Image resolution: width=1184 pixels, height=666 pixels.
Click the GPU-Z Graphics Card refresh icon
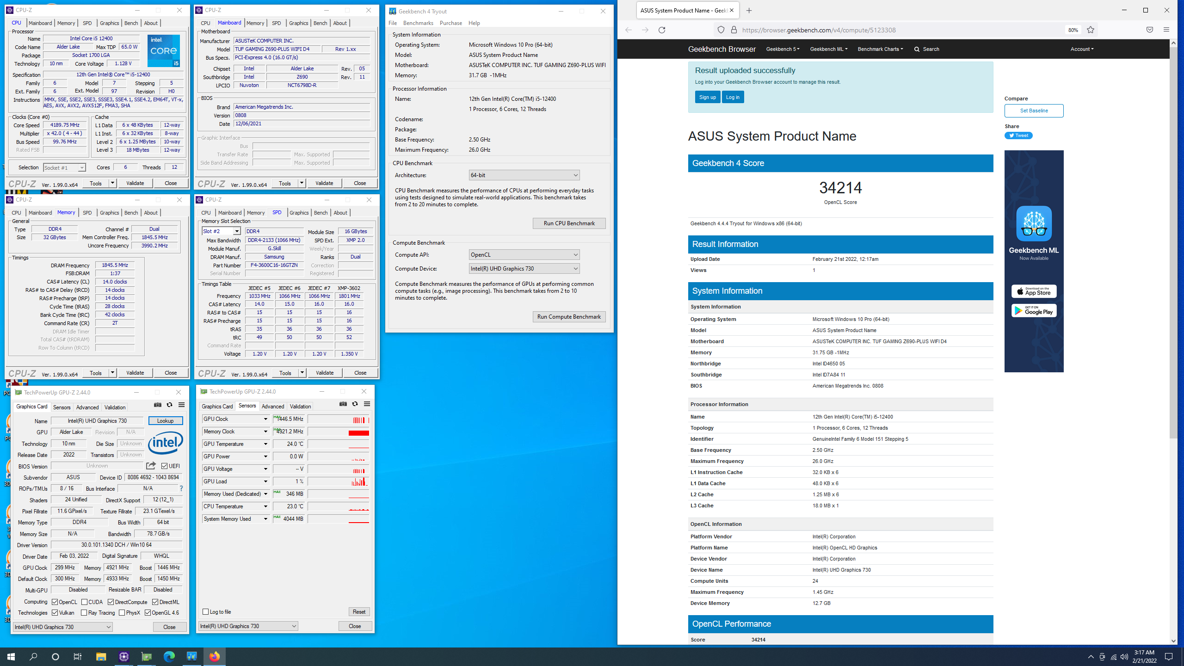(170, 405)
